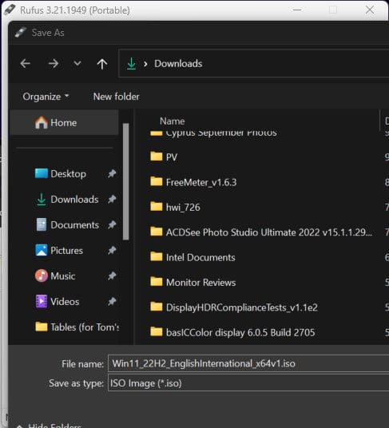Click the Monitor Reviews folder icon
The width and height of the screenshot is (389, 428).
coord(157,282)
